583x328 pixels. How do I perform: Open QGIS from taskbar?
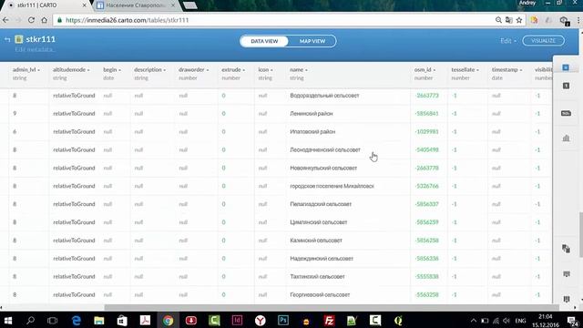click(398, 320)
